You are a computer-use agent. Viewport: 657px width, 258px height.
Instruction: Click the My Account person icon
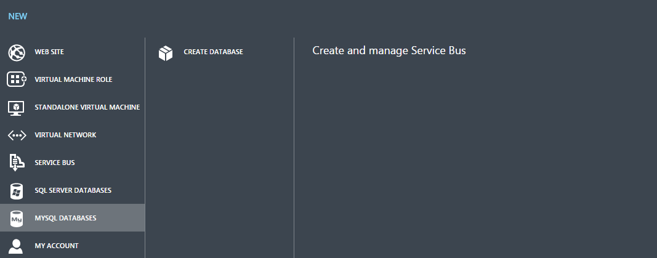point(16,246)
